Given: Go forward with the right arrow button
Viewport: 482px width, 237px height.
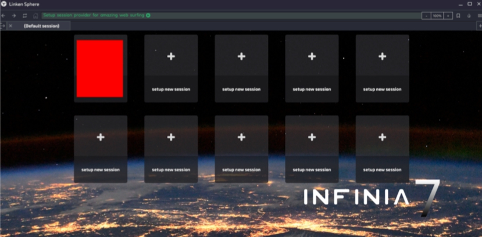Looking at the screenshot, I should pyautogui.click(x=14, y=16).
